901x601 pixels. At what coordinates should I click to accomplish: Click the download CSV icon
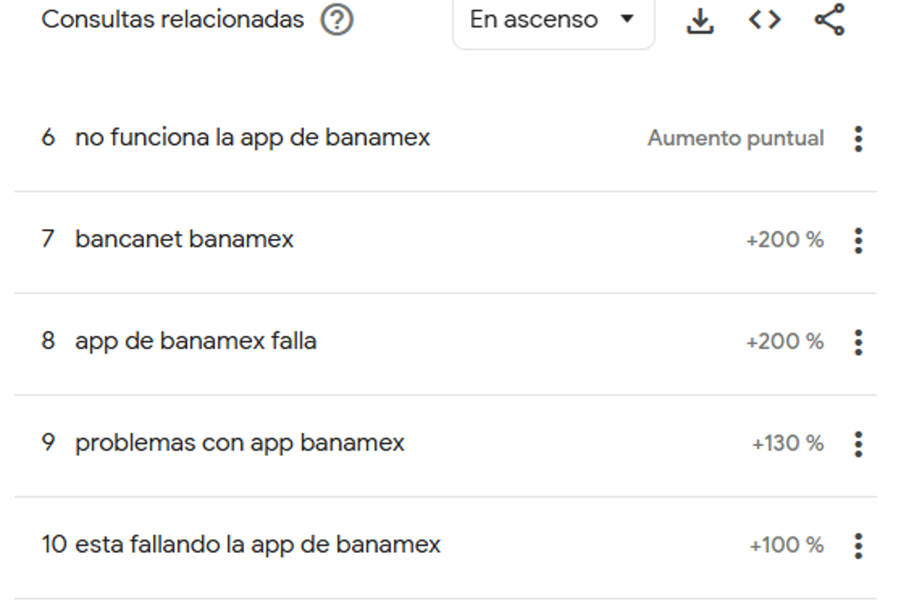699,20
